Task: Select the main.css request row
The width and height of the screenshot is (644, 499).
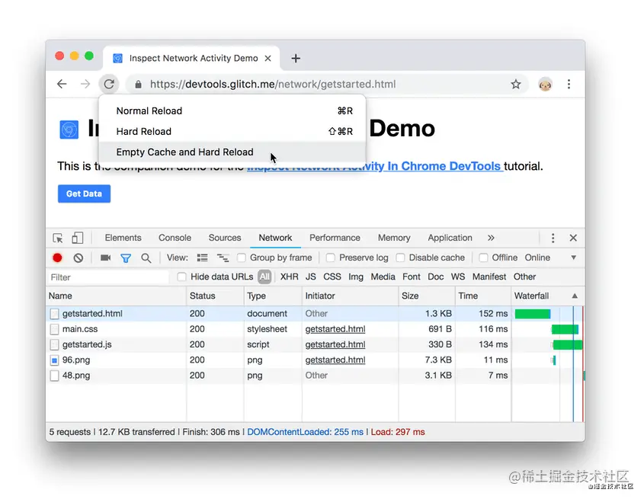Action: point(315,329)
